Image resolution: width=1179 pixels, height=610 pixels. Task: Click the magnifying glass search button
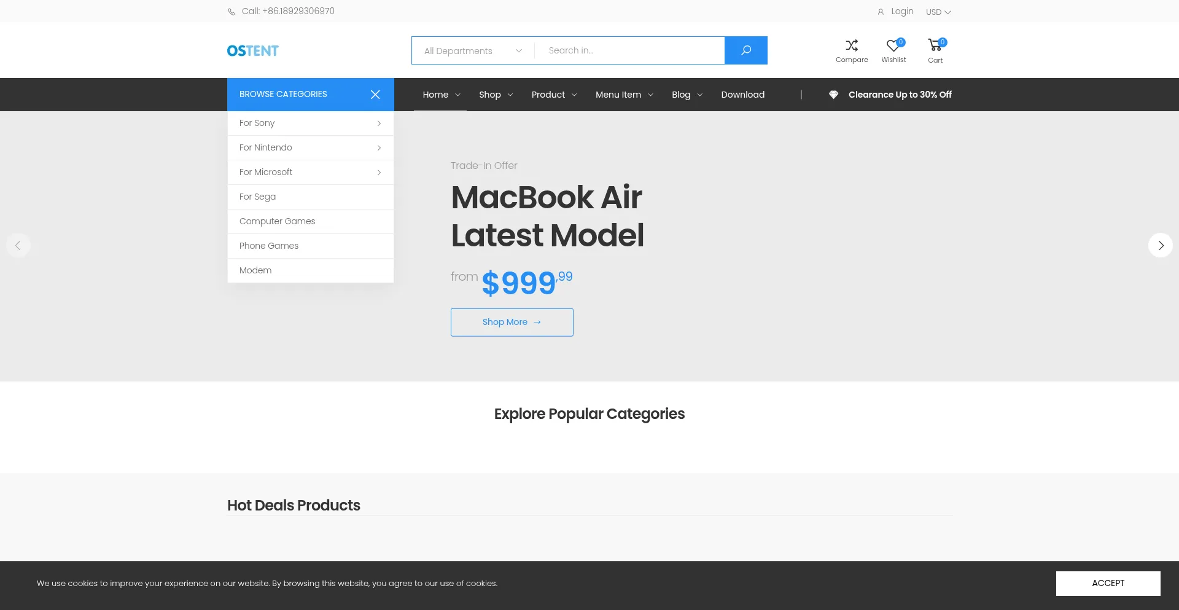(x=745, y=50)
